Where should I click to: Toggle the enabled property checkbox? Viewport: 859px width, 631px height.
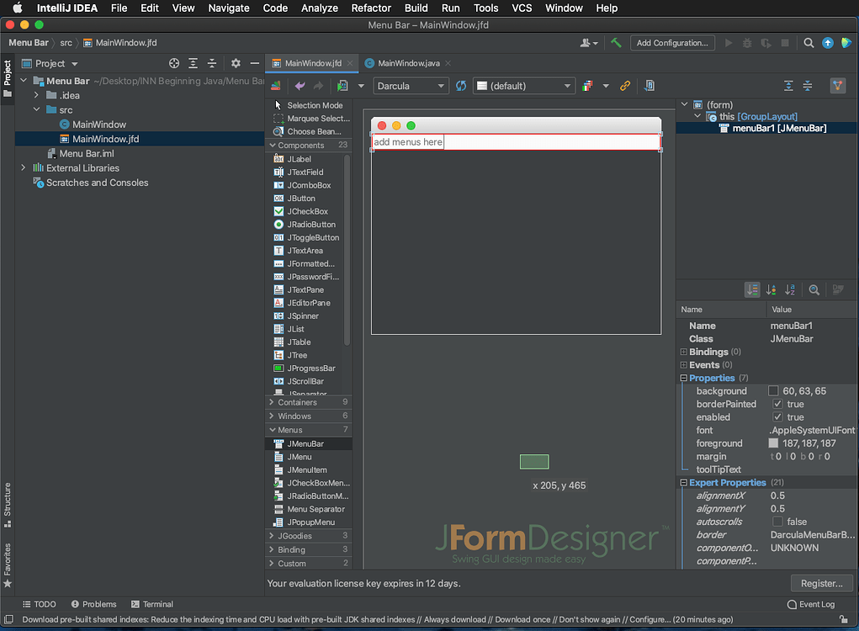coord(777,417)
